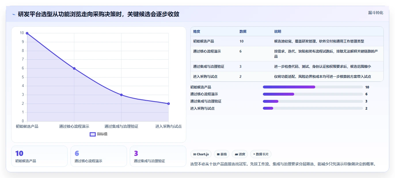Click the page title 研发平台选型 heading

click(98, 14)
